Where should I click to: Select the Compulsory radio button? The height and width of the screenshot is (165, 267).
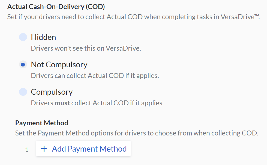[x=23, y=92]
